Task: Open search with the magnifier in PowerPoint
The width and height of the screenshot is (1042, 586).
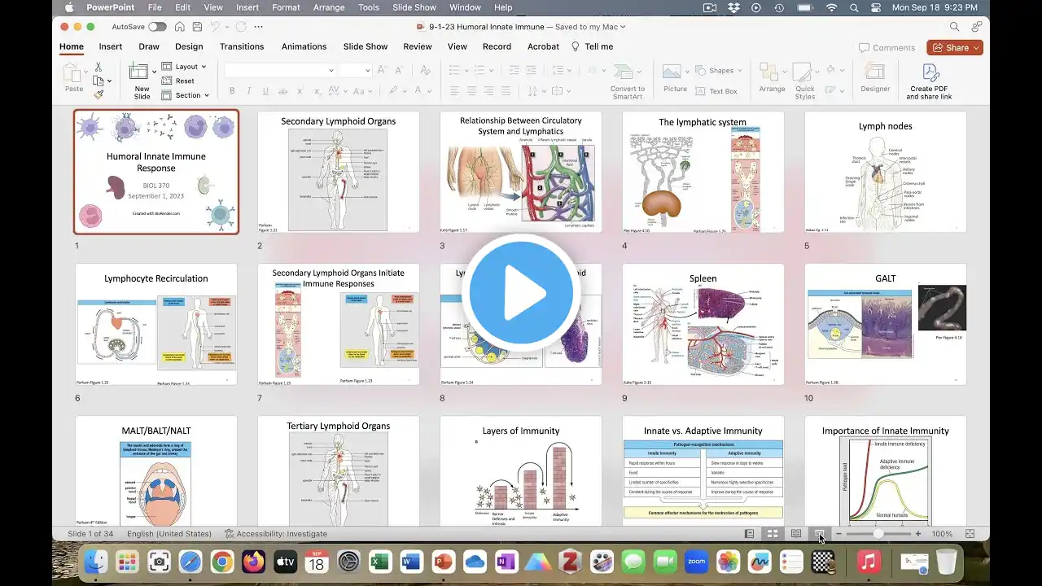Action: pyautogui.click(x=955, y=27)
